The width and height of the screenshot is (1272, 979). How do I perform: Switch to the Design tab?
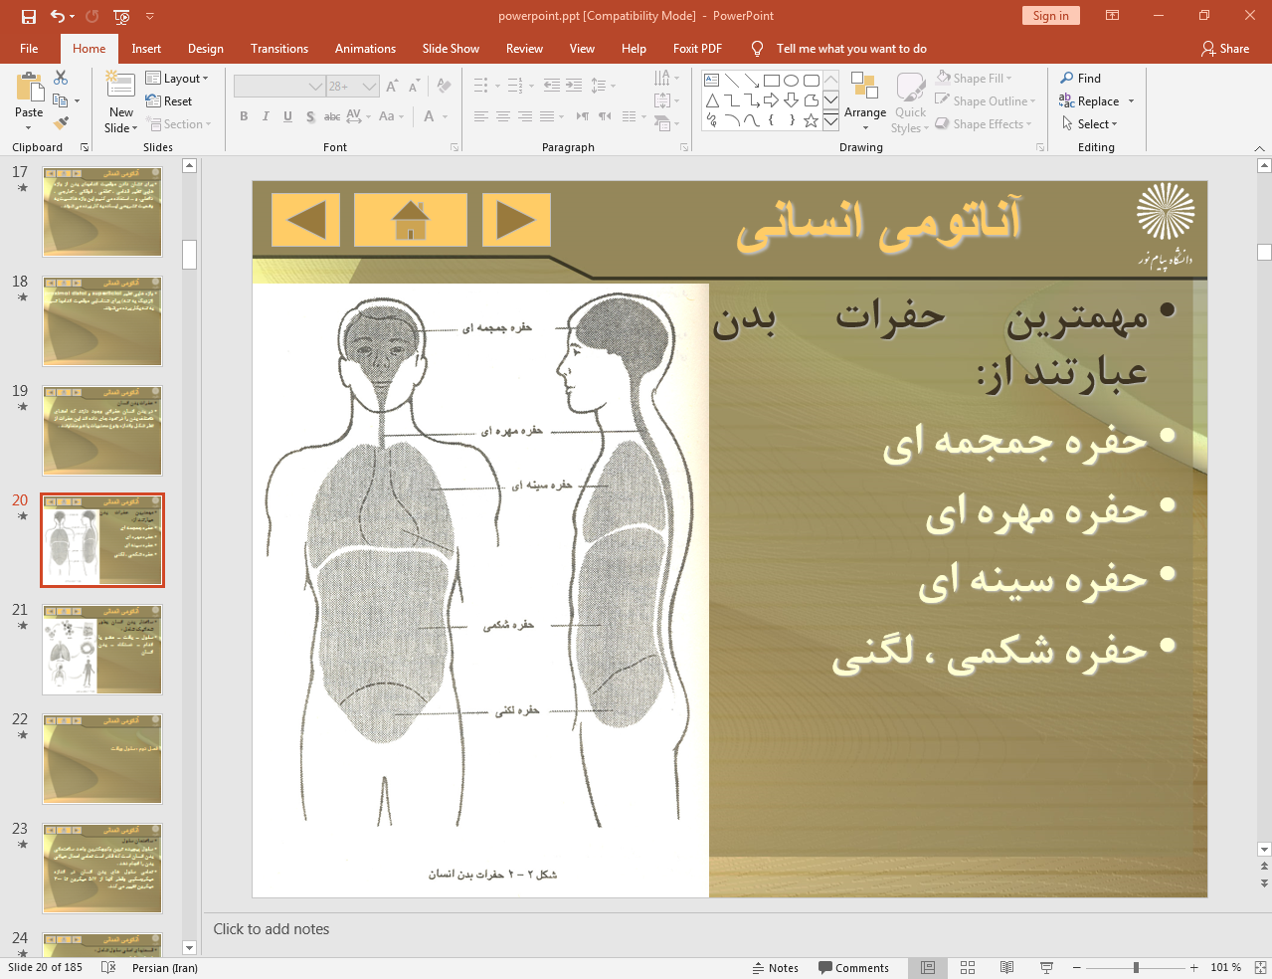coord(206,48)
